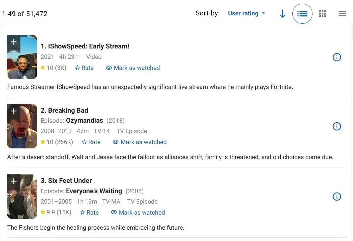
Task: Add Six Feet Under to watchlist
Action: pos(14,181)
